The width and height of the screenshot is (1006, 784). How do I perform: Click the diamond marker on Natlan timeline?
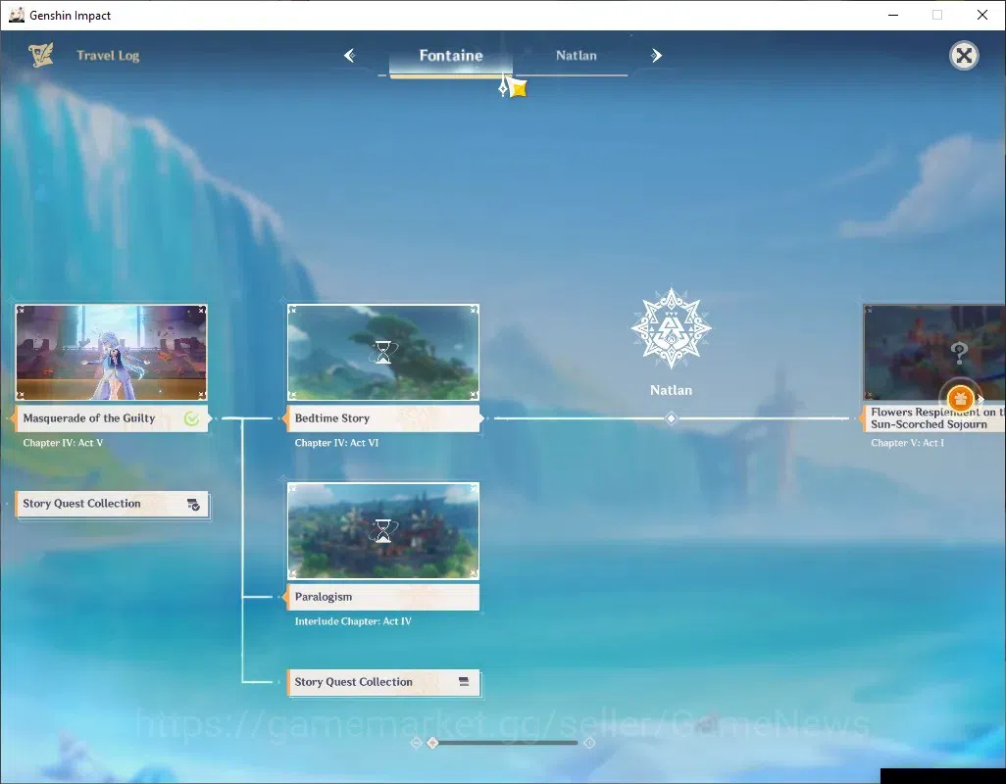point(671,418)
